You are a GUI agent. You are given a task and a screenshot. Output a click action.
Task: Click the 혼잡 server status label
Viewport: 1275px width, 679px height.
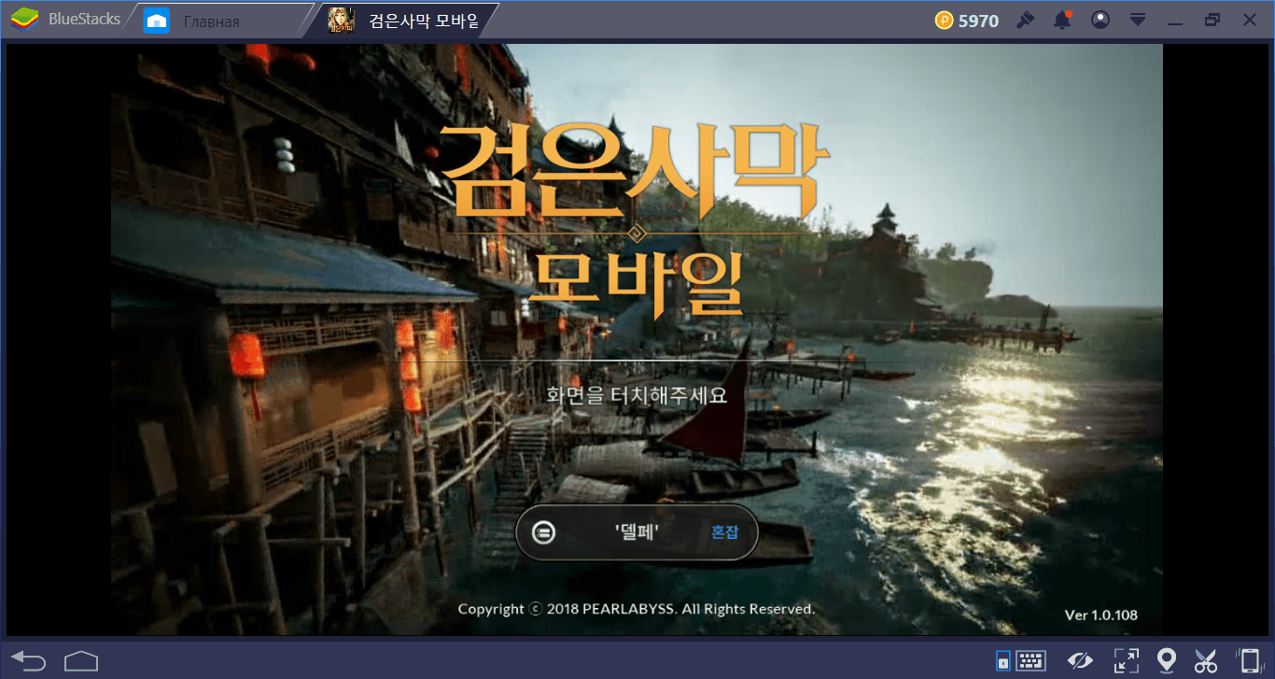click(x=724, y=532)
